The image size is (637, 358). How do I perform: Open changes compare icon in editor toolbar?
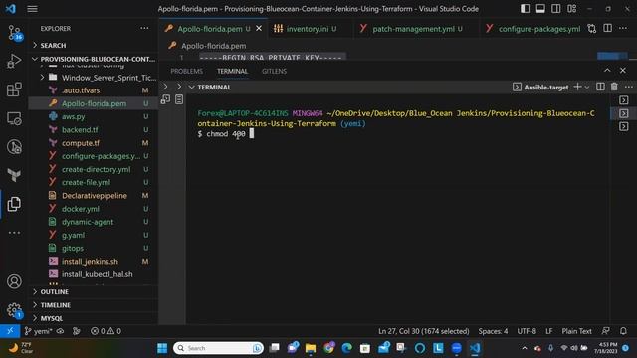[592, 29]
